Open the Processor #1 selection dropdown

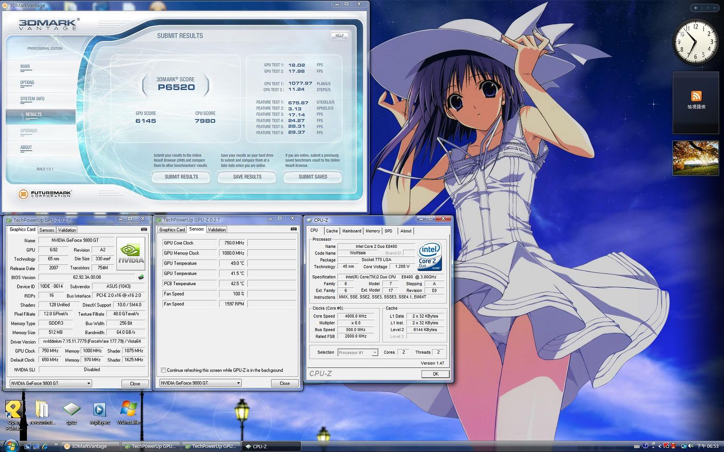pyautogui.click(x=358, y=352)
